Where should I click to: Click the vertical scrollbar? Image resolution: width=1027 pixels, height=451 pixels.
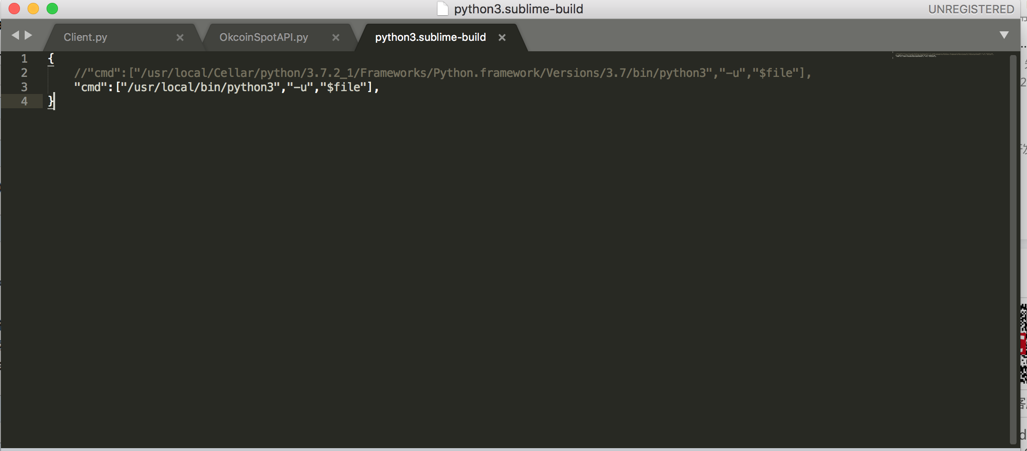1013,249
